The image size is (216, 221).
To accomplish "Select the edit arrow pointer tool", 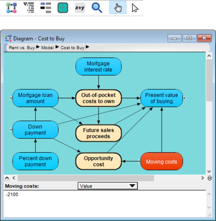I will click(135, 8).
